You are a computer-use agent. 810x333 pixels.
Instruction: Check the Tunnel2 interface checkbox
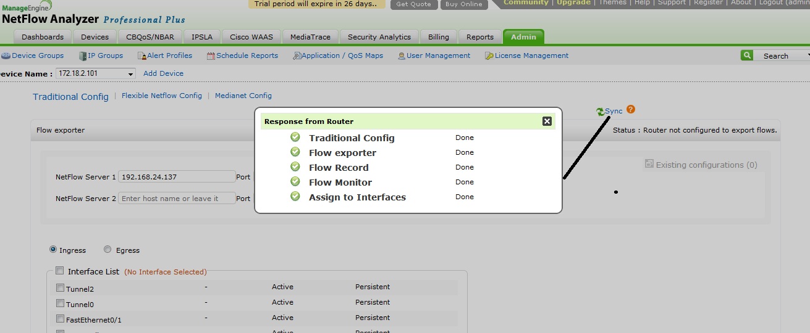(x=60, y=287)
